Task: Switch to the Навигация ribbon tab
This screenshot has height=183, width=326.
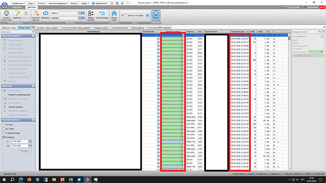Action: tap(17, 7)
